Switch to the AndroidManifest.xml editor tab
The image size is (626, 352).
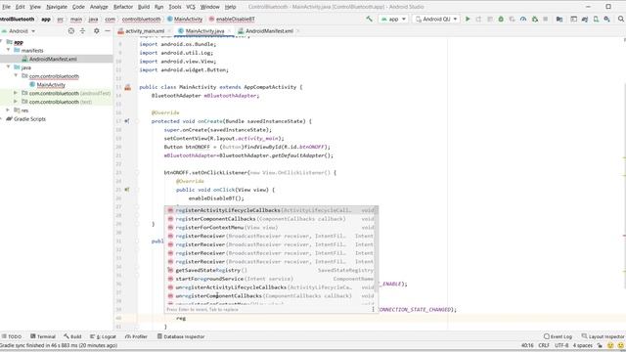pyautogui.click(x=269, y=30)
